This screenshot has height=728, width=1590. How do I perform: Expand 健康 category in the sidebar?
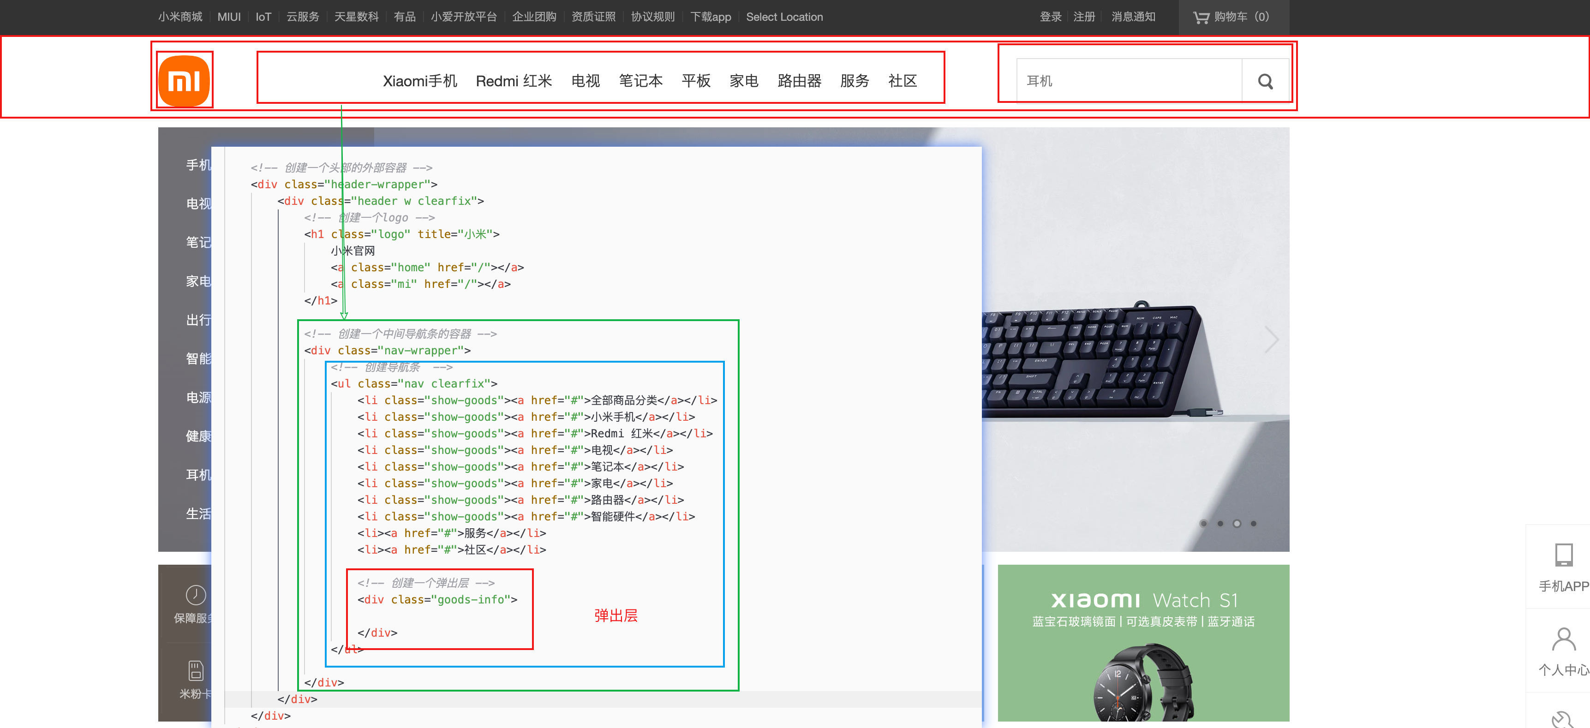click(198, 436)
